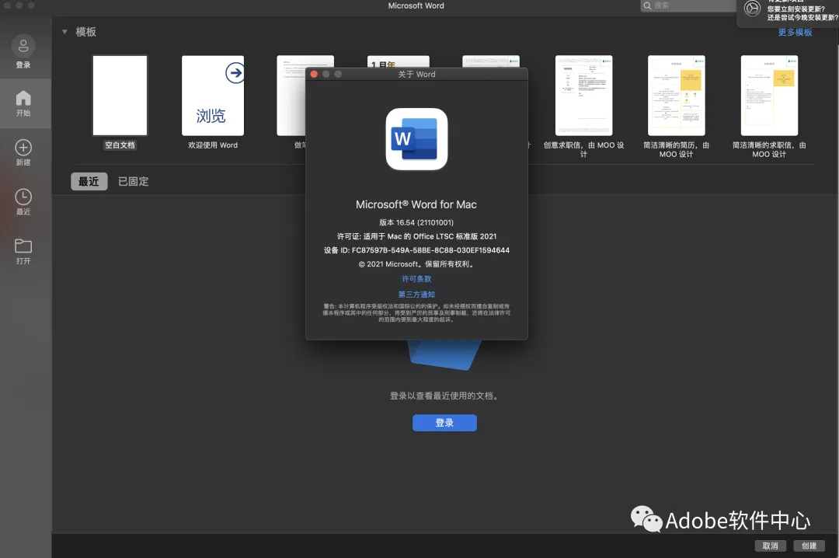This screenshot has height=558, width=839.
Task: Pick the 简洁清晰的简历 MOO template
Action: [677, 96]
